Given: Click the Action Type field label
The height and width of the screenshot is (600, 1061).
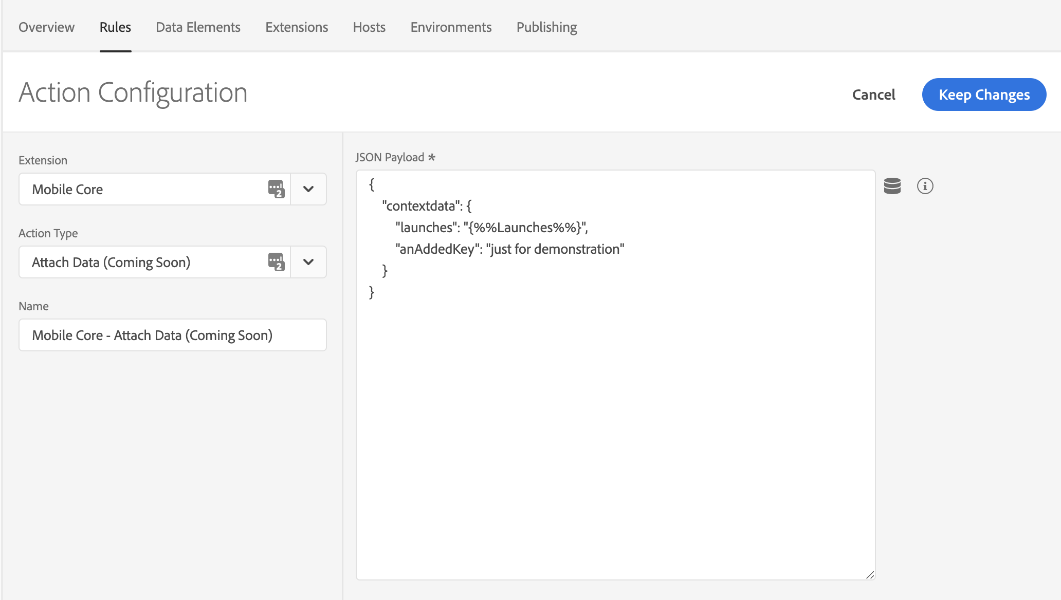Looking at the screenshot, I should [48, 233].
